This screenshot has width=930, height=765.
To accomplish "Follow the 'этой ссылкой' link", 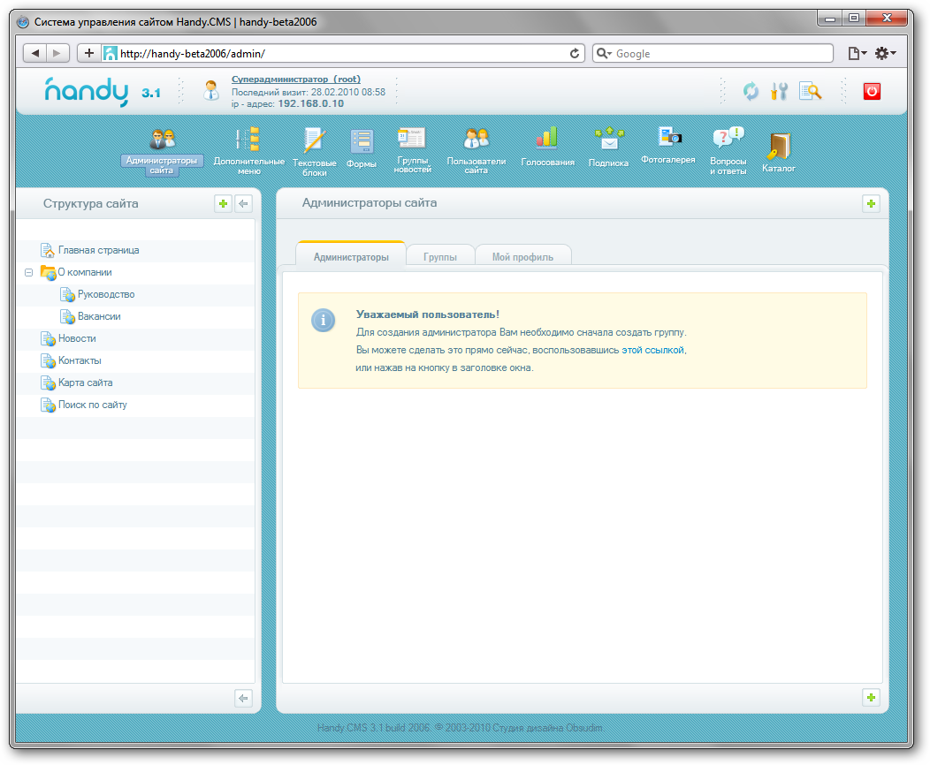I will point(652,350).
